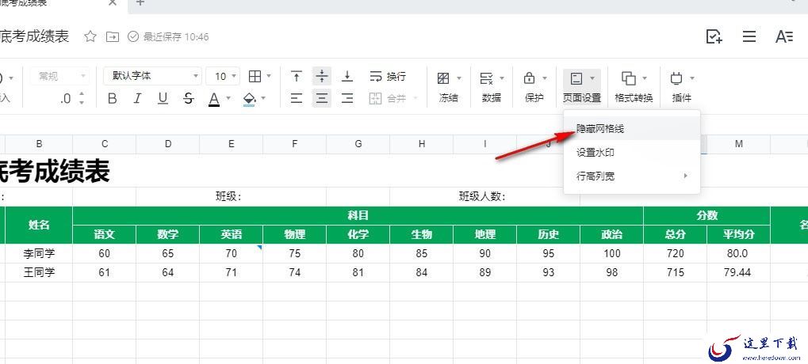Click the 姓名 header cell

tap(39, 226)
